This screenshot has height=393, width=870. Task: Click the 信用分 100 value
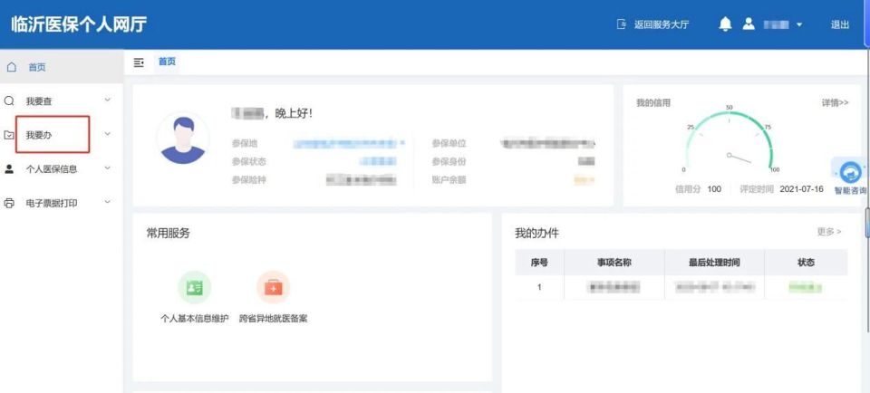coord(714,189)
